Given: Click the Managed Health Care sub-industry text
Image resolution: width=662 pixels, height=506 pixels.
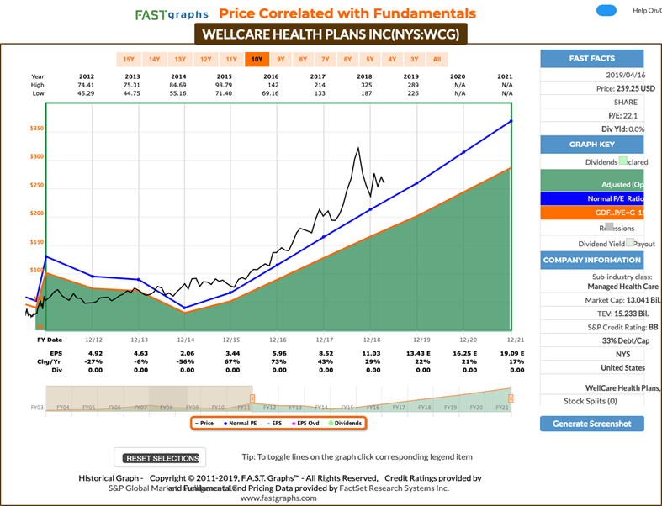Looking at the screenshot, I should click(622, 287).
